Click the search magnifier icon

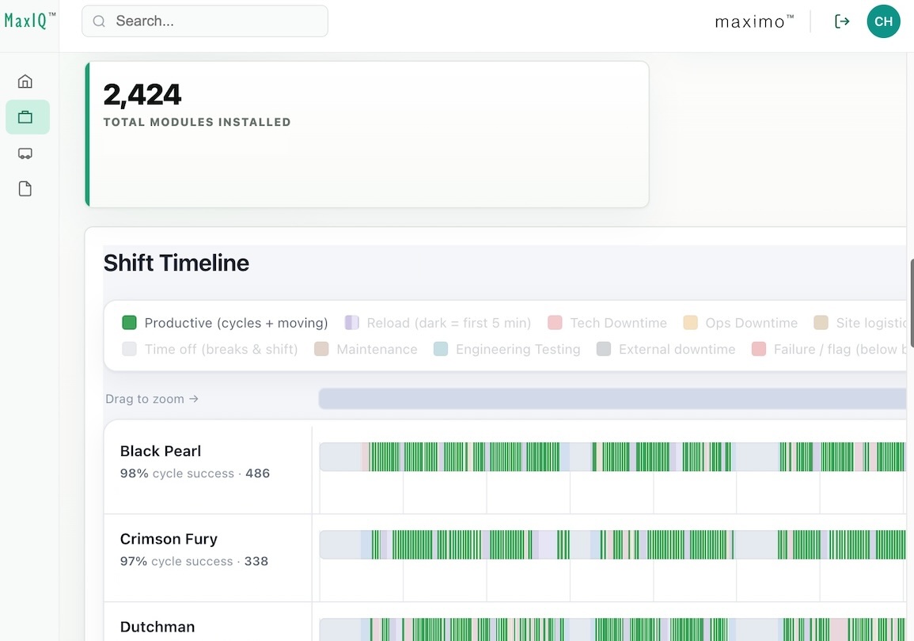coord(99,21)
